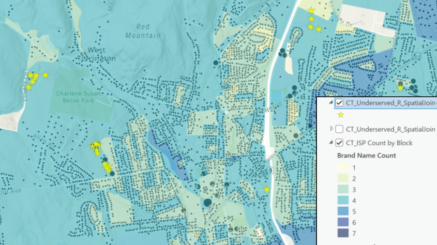Click the lone dark circle east of West Torrington
This screenshot has width=437, height=245.
point(216,62)
